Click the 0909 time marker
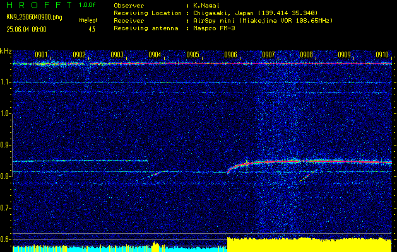Screen dimensions: 397x252 pyautogui.click(x=345, y=55)
